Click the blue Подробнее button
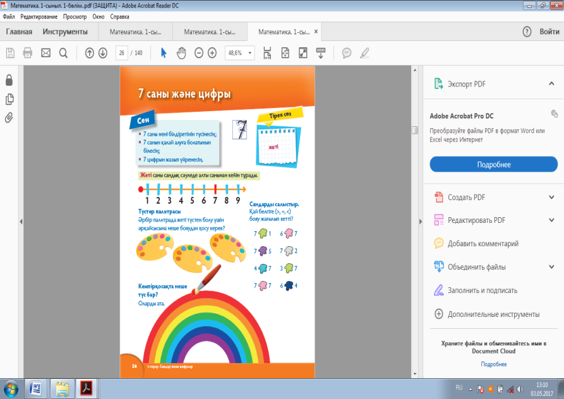Viewport: 564px width, 399px height. [493, 164]
